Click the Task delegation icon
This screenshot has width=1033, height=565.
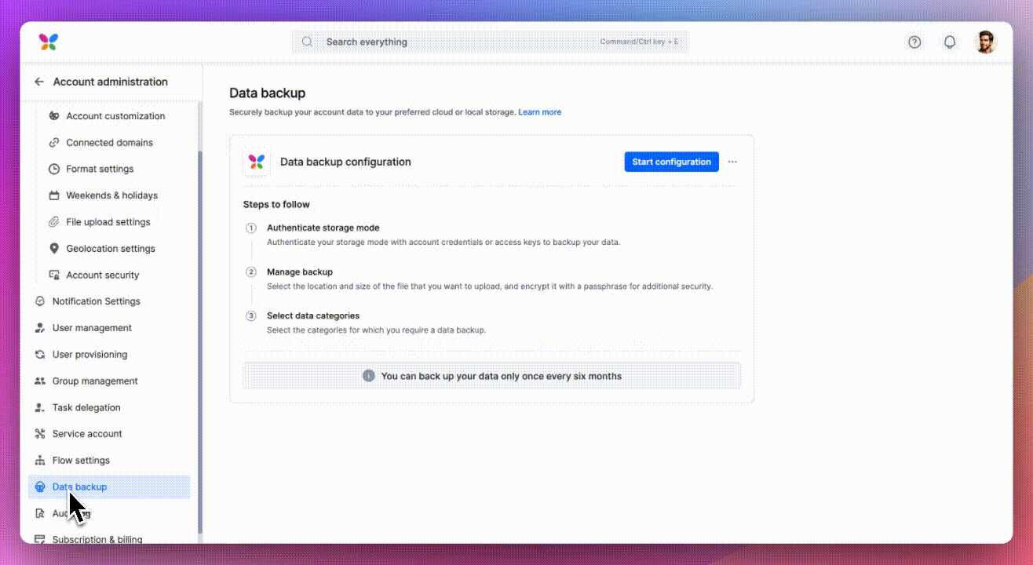pyautogui.click(x=40, y=408)
